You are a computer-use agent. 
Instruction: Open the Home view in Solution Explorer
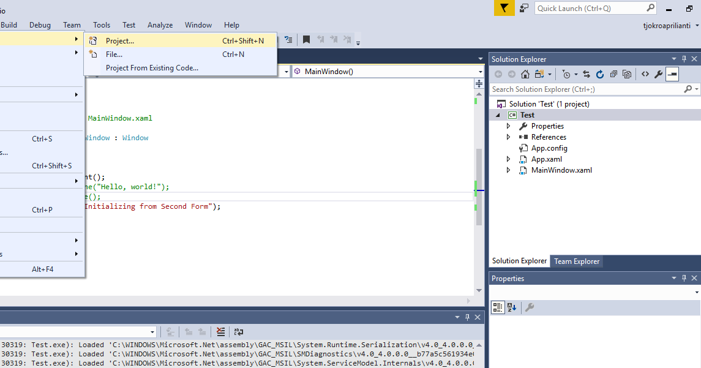click(525, 73)
